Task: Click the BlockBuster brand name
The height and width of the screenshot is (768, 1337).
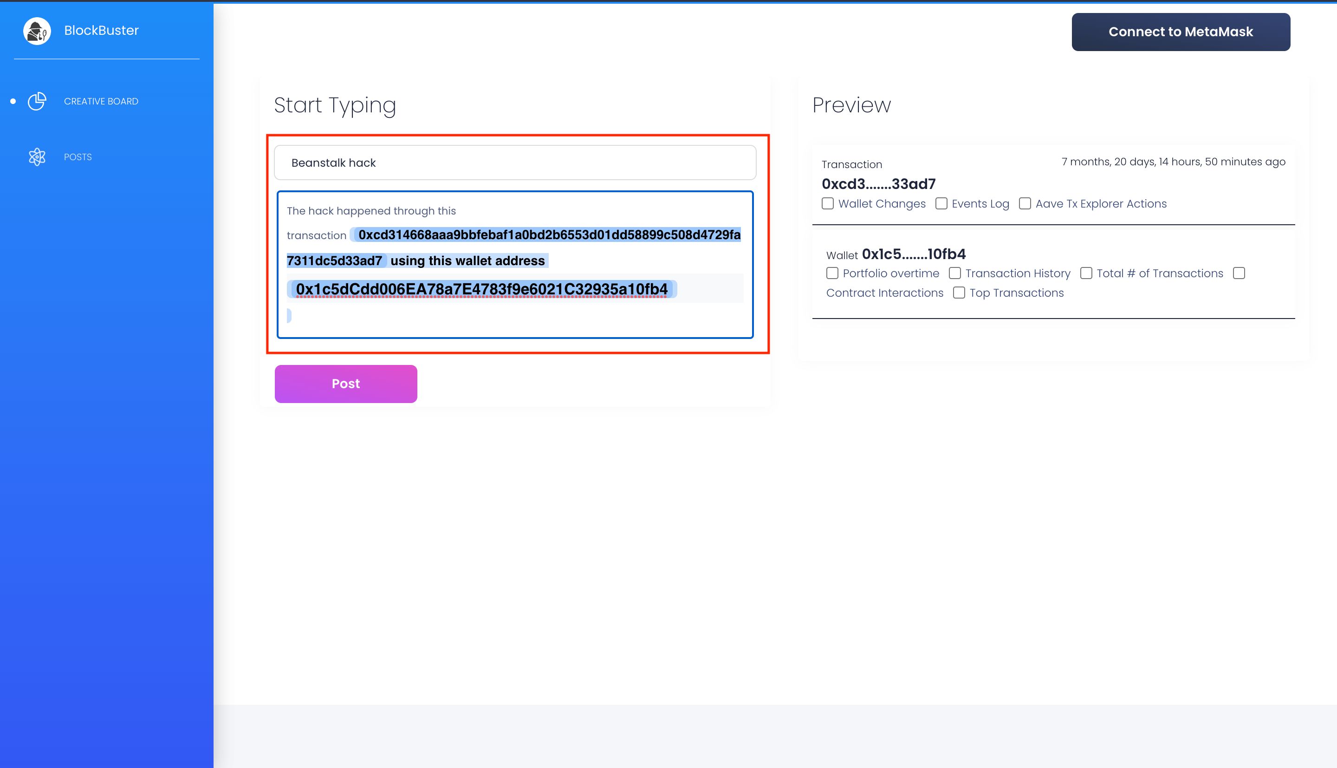Action: pos(101,31)
